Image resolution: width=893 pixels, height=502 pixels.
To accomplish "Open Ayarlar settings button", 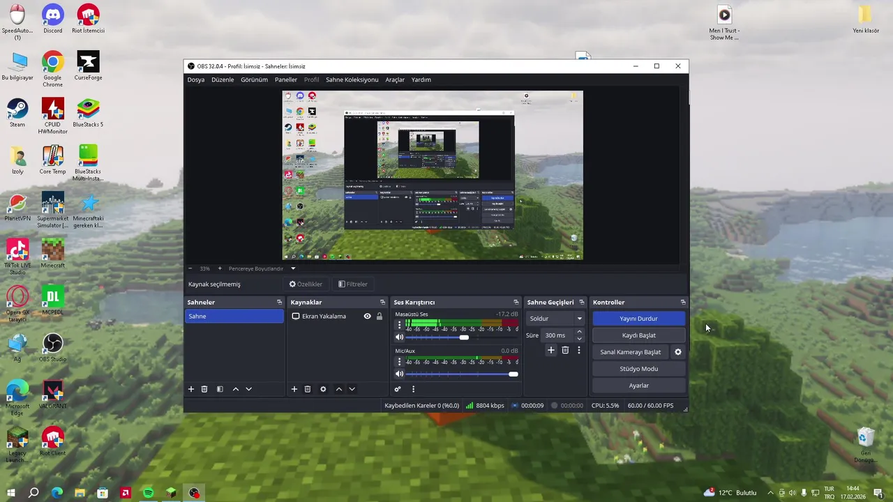I will 638,386.
